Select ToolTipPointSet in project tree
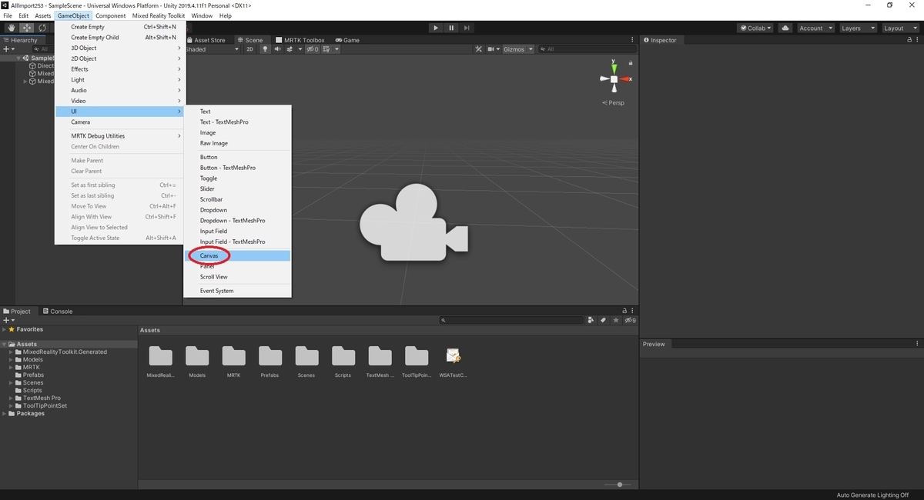This screenshot has width=924, height=500. 45,406
